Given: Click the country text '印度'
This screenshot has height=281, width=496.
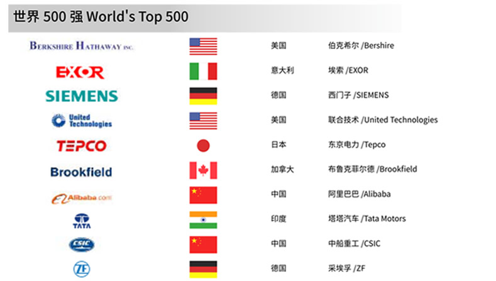Looking at the screenshot, I should click(278, 219).
